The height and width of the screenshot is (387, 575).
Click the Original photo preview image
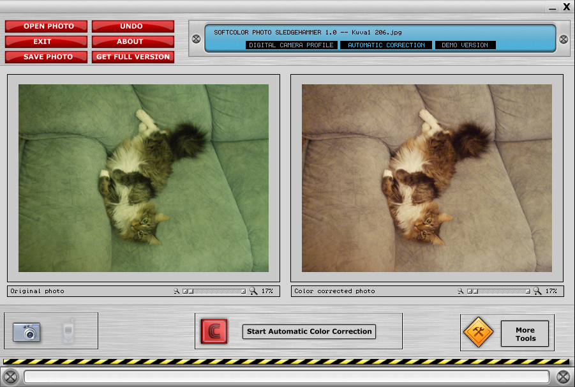coord(144,178)
